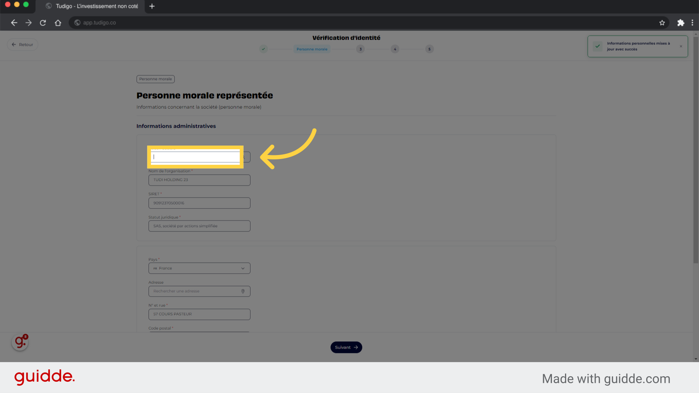Select the Personne morale breadcrumb step

[x=312, y=49]
